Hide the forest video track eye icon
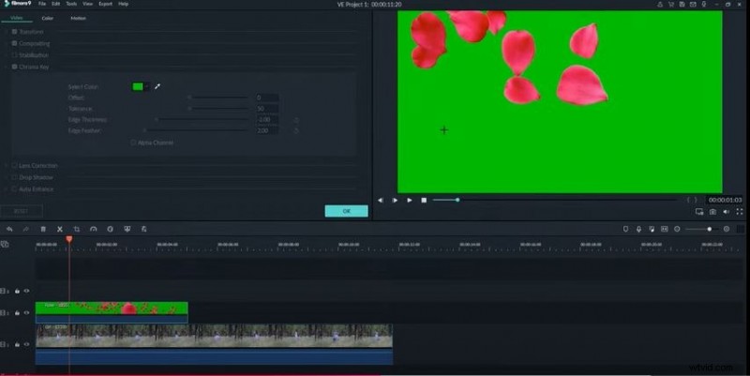The width and height of the screenshot is (750, 376). [x=27, y=344]
